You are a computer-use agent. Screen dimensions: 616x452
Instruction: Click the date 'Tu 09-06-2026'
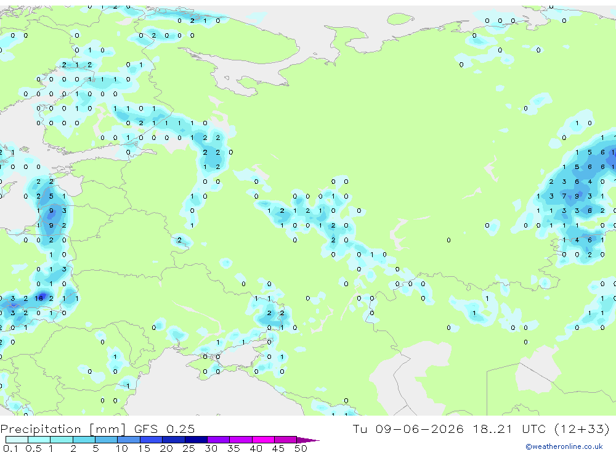408,429
